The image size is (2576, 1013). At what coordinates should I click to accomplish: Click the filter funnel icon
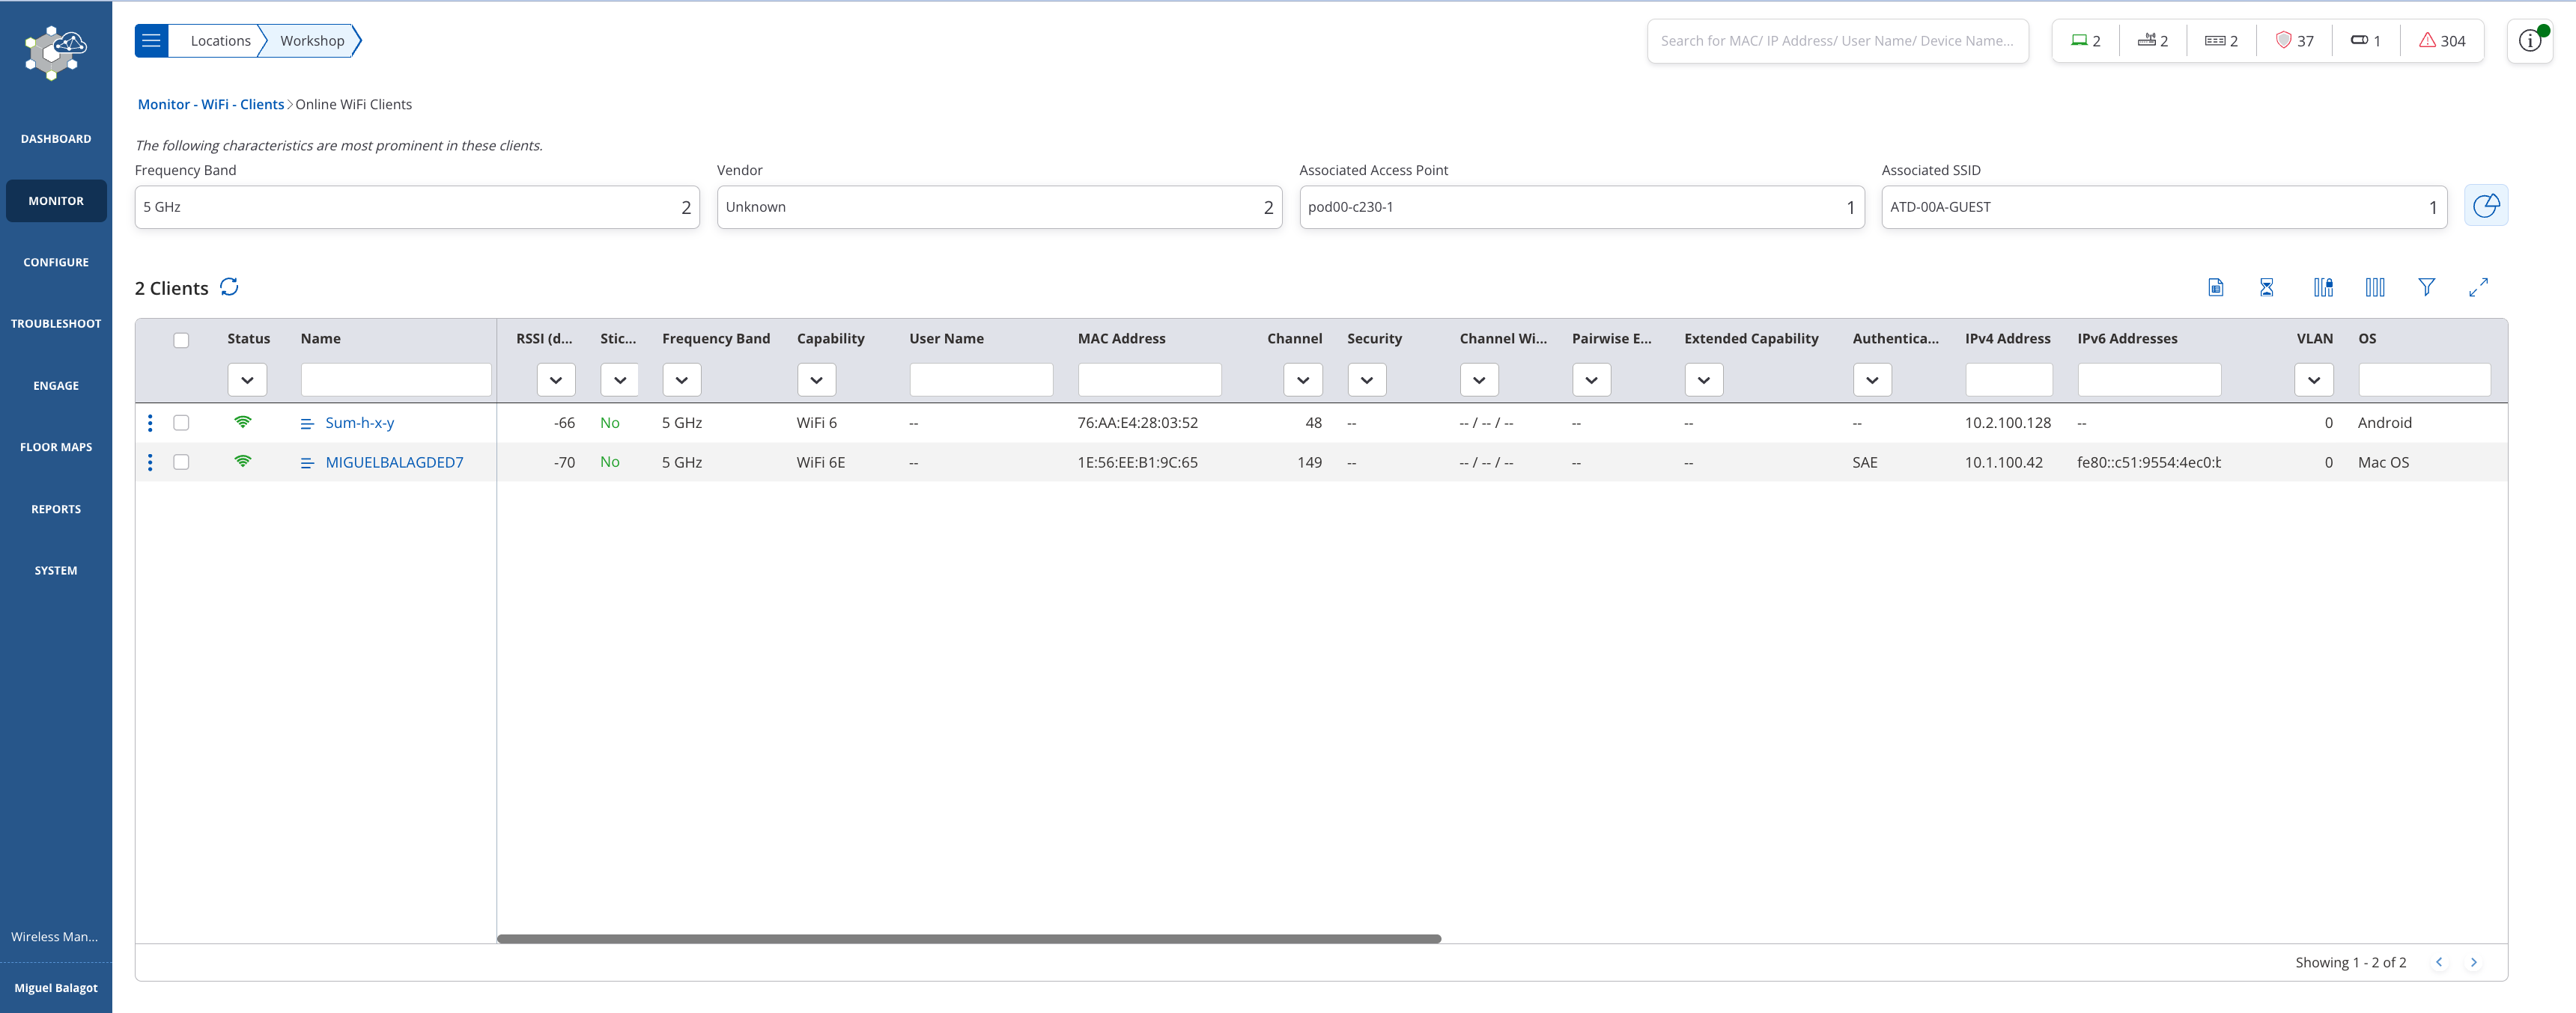coord(2426,288)
